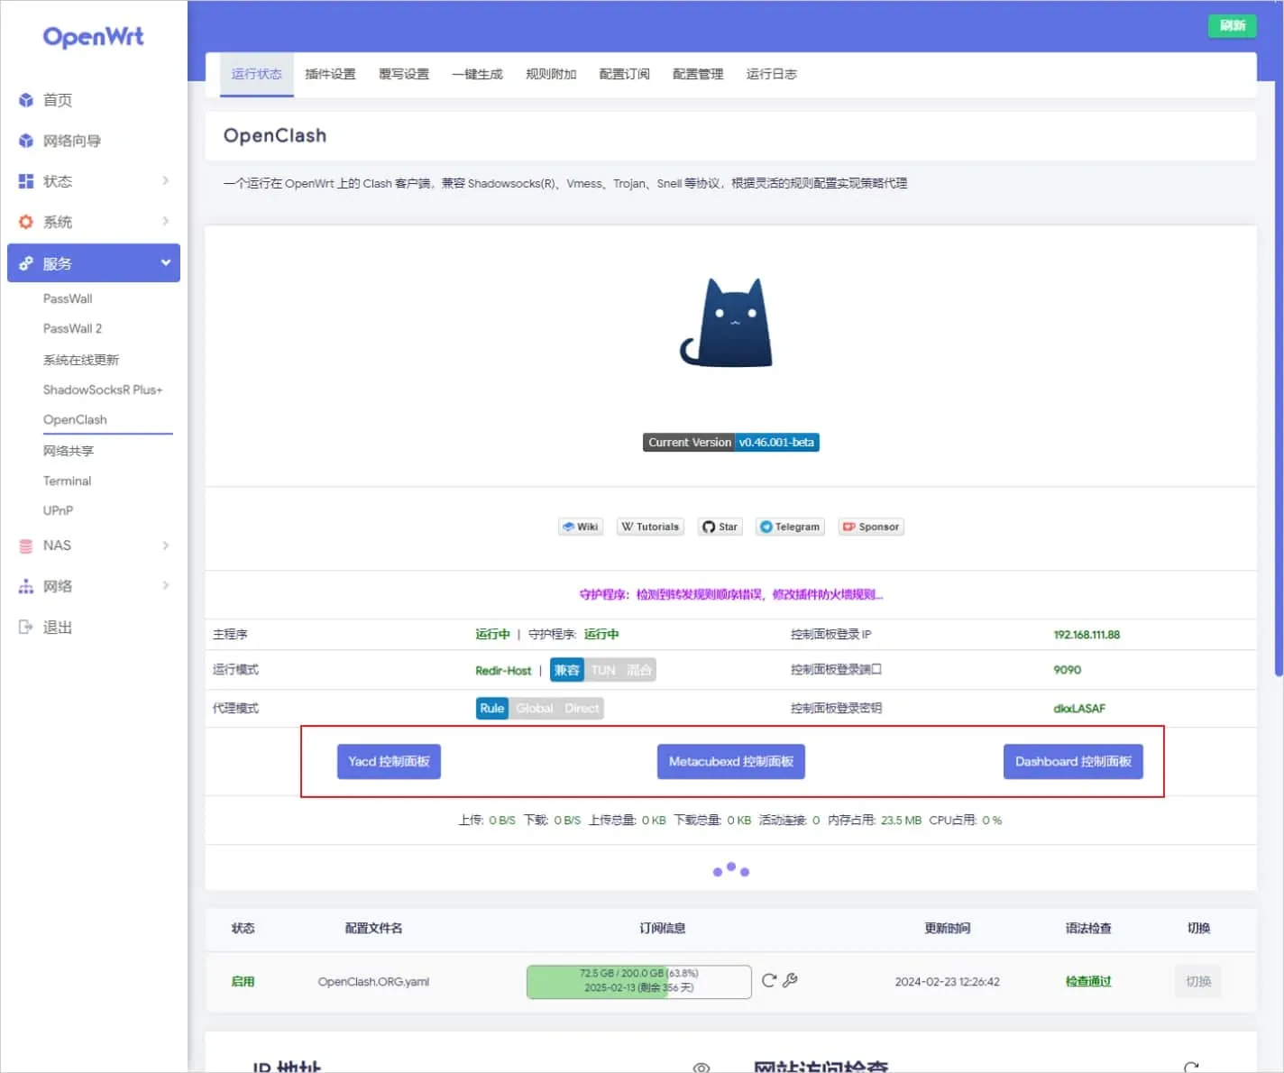Select 系统在线更新 menu item
1284x1073 pixels.
point(80,360)
